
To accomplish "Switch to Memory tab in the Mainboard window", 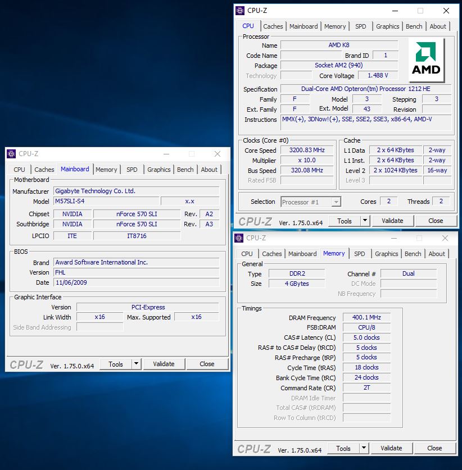I will click(106, 170).
